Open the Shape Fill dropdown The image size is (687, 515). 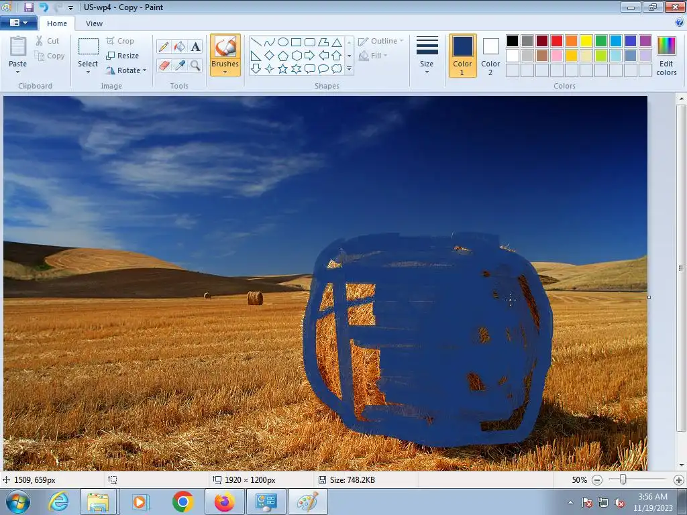point(373,56)
